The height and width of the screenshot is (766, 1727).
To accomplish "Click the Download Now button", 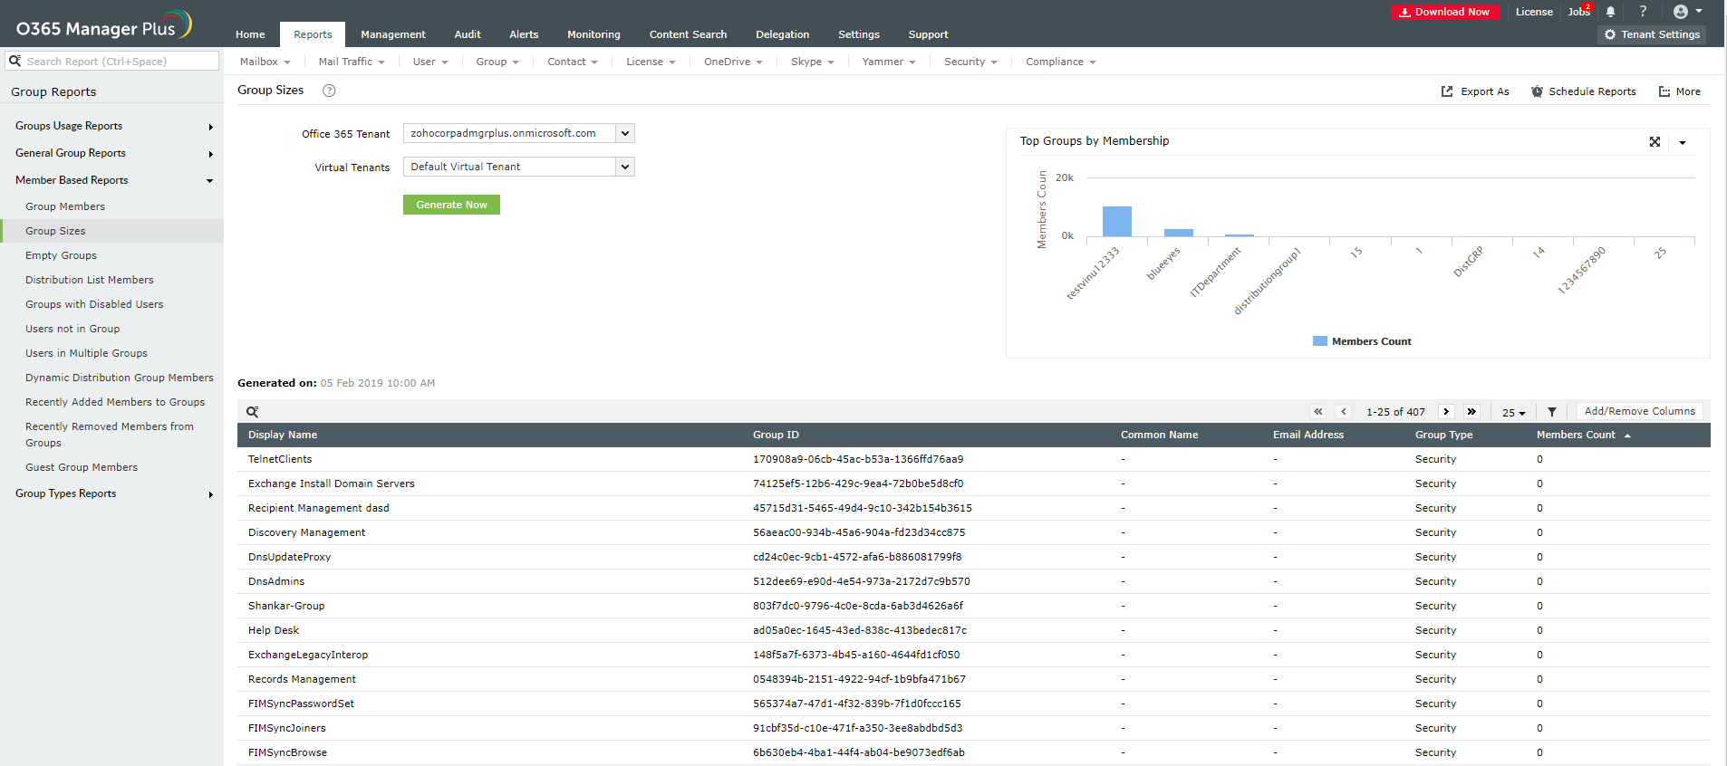I will pos(1444,12).
